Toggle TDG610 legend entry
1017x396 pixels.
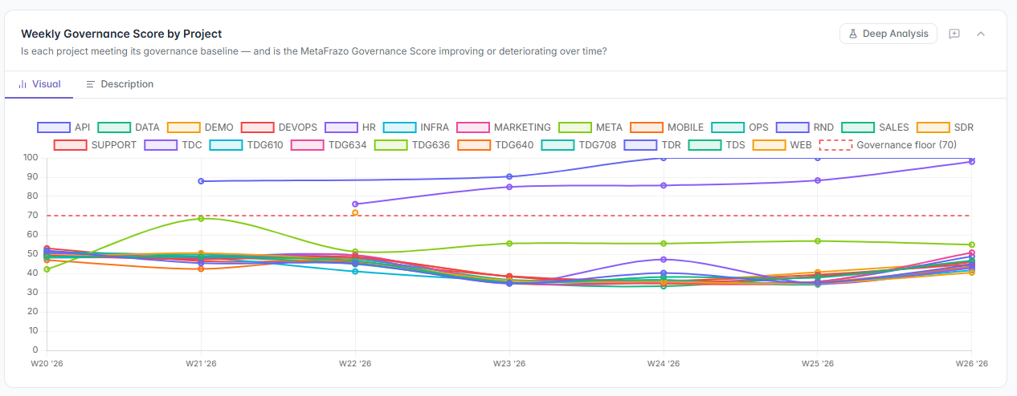tap(246, 145)
